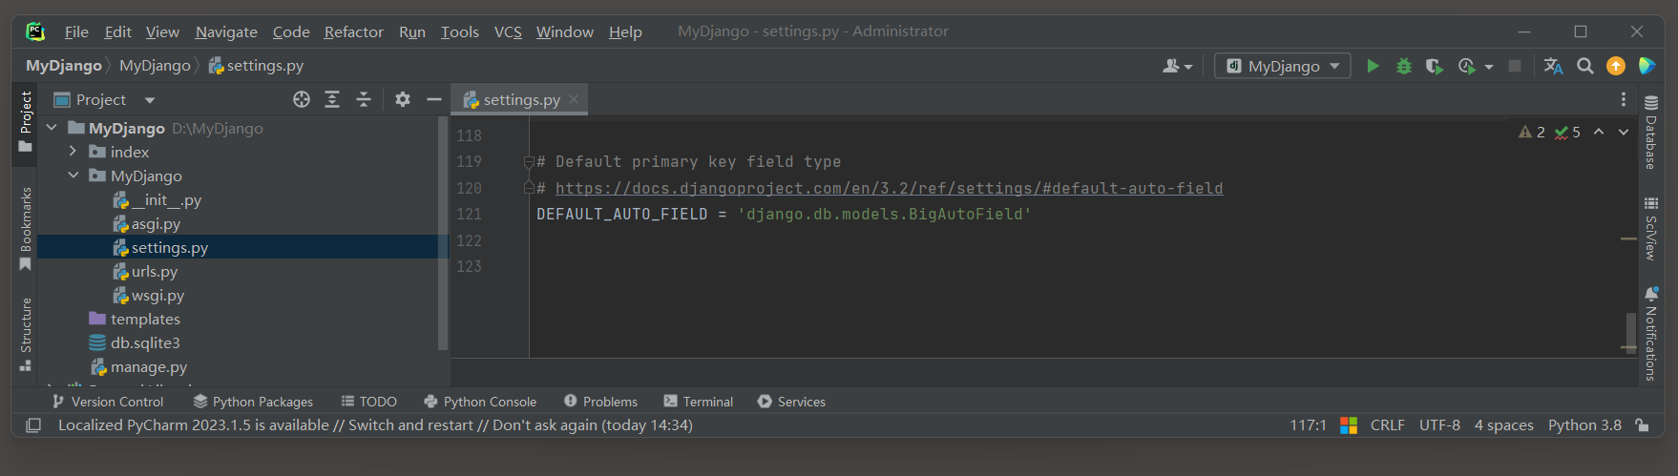The image size is (1678, 476).
Task: Open the Python Console tool window
Action: (480, 402)
